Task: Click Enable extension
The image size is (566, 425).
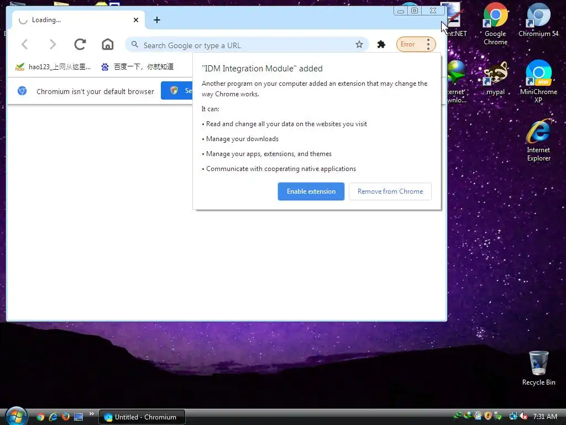Action: (x=311, y=191)
